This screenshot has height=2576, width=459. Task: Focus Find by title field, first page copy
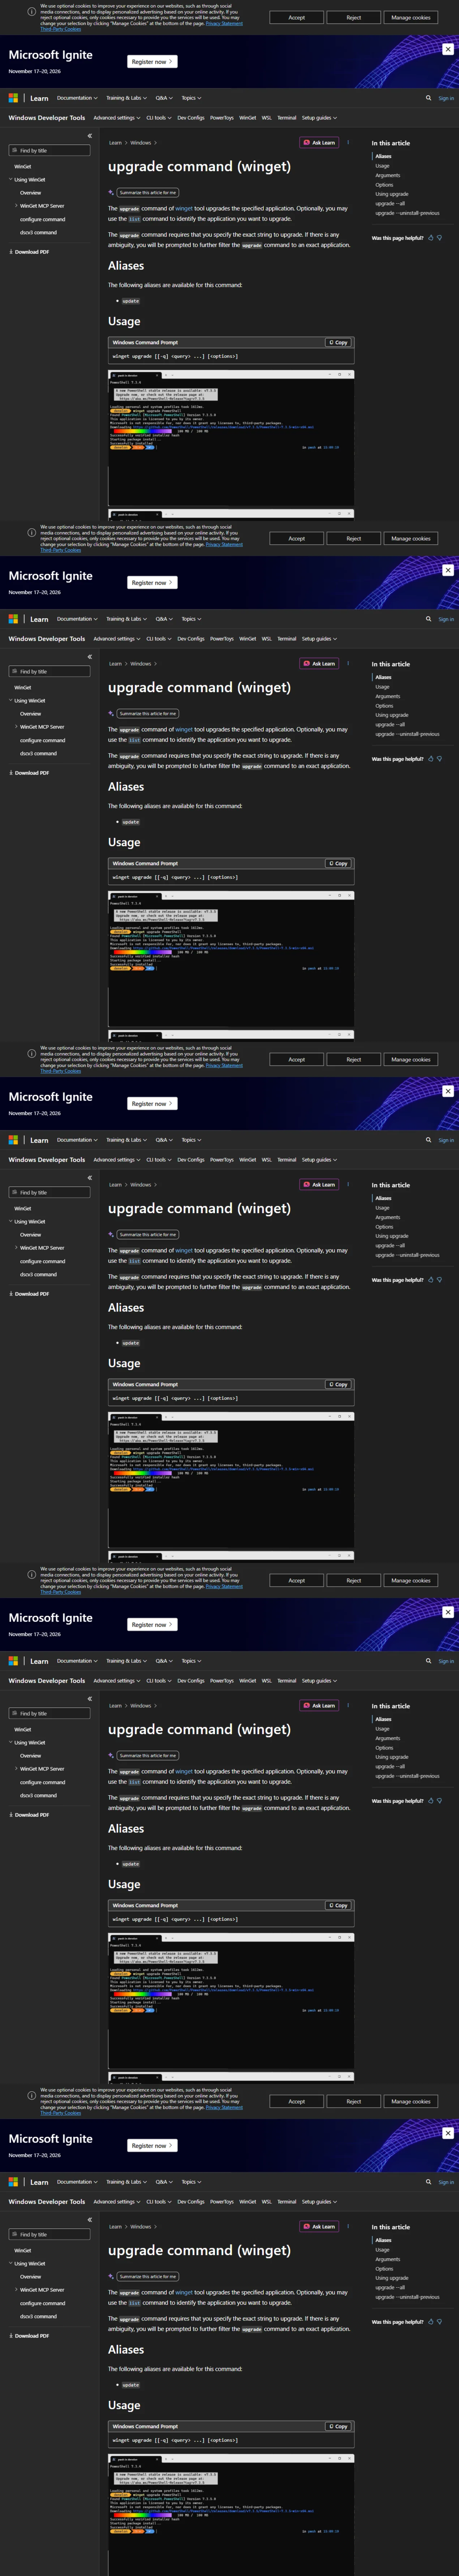tap(49, 151)
